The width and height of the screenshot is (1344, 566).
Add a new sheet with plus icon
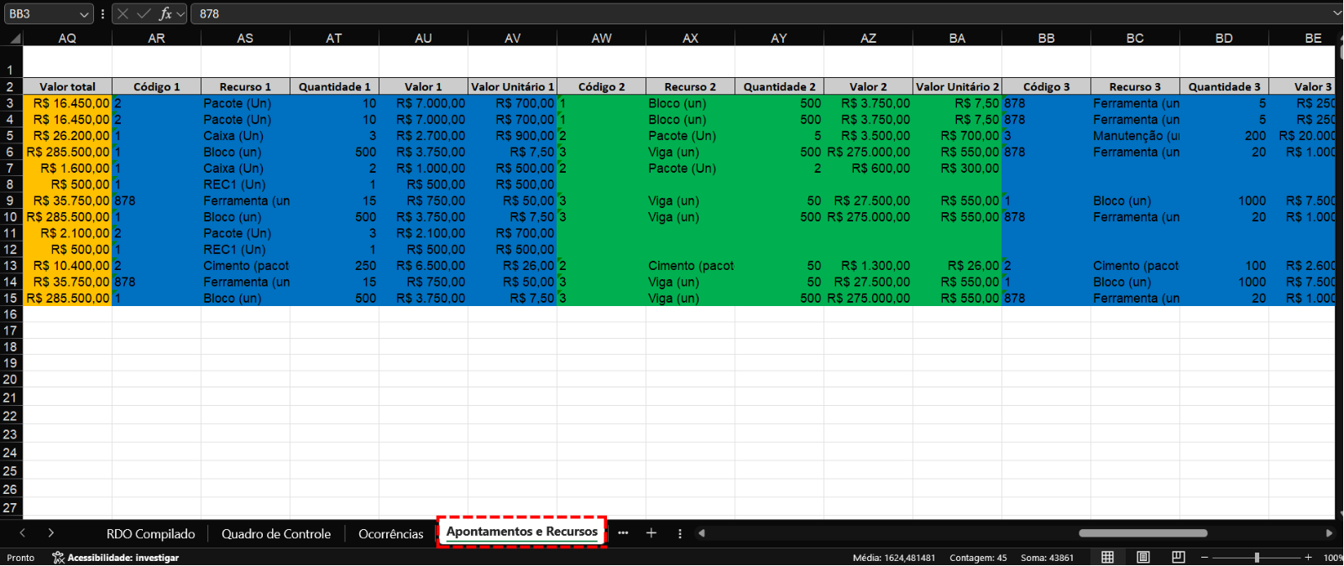tap(651, 533)
